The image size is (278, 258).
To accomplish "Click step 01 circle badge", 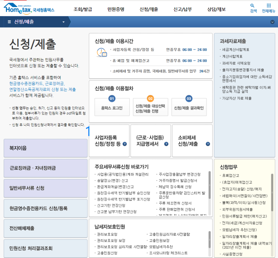I will pyautogui.click(x=112, y=98).
